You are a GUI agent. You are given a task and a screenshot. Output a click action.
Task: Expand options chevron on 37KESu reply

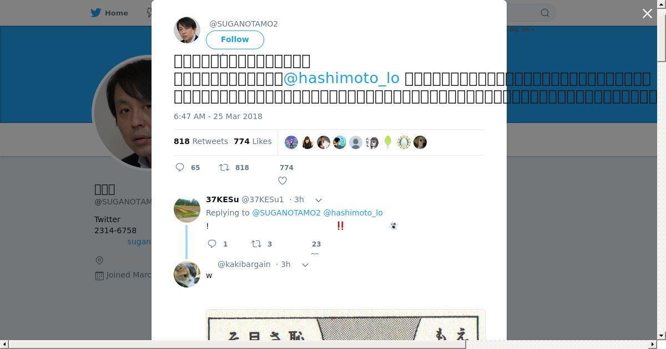click(x=319, y=200)
